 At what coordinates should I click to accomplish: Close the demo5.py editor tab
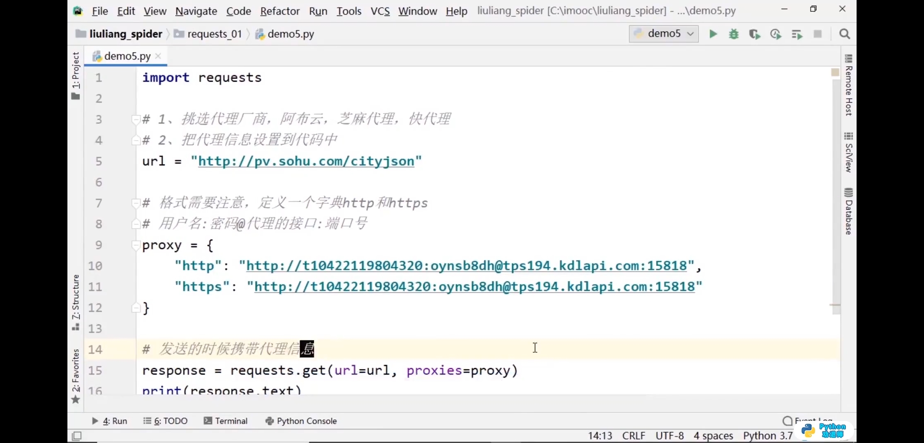(x=158, y=56)
